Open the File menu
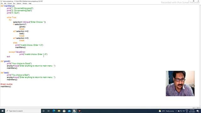The image size is (201, 113). point(2,3)
